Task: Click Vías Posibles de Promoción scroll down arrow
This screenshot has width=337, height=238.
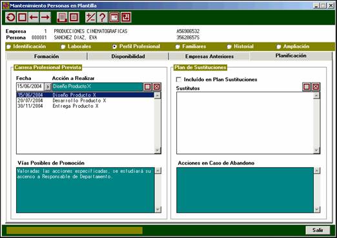Action: (x=158, y=209)
